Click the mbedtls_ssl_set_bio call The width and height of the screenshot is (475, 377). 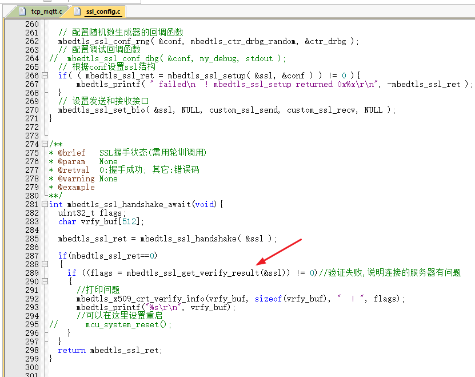point(102,110)
